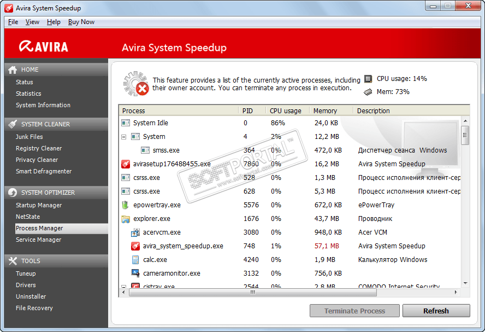Click the CPU usage chip icon
485x332 pixels.
tap(368, 79)
